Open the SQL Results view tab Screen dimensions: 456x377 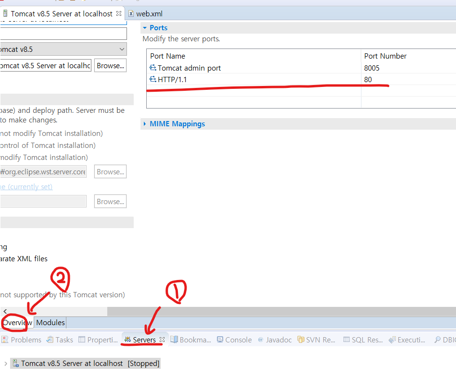363,340
